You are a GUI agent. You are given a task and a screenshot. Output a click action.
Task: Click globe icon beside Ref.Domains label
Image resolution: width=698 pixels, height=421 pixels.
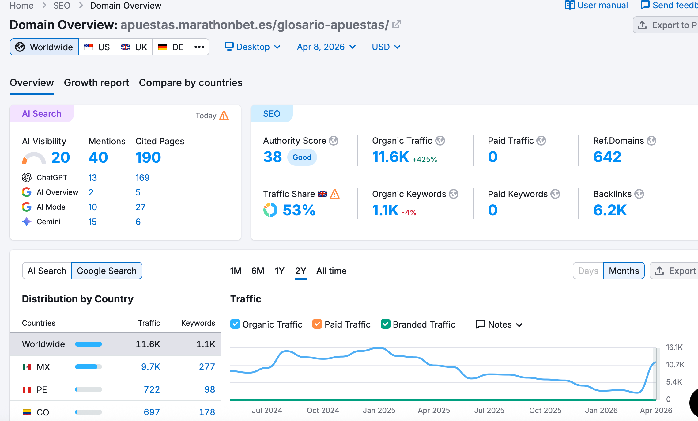pyautogui.click(x=651, y=141)
